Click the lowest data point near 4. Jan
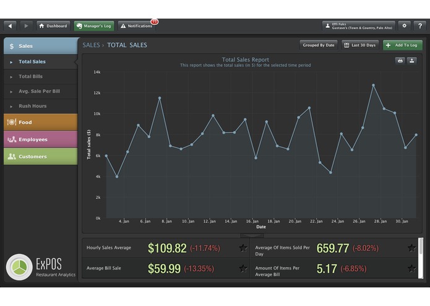430x306 pixels. pos(117,177)
